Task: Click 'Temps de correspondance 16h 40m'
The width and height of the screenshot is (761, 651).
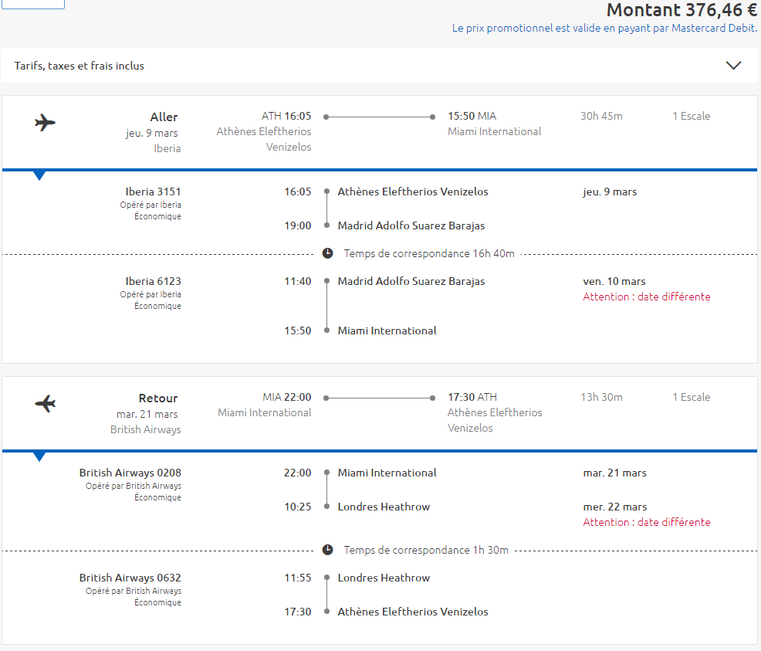Action: tap(429, 253)
